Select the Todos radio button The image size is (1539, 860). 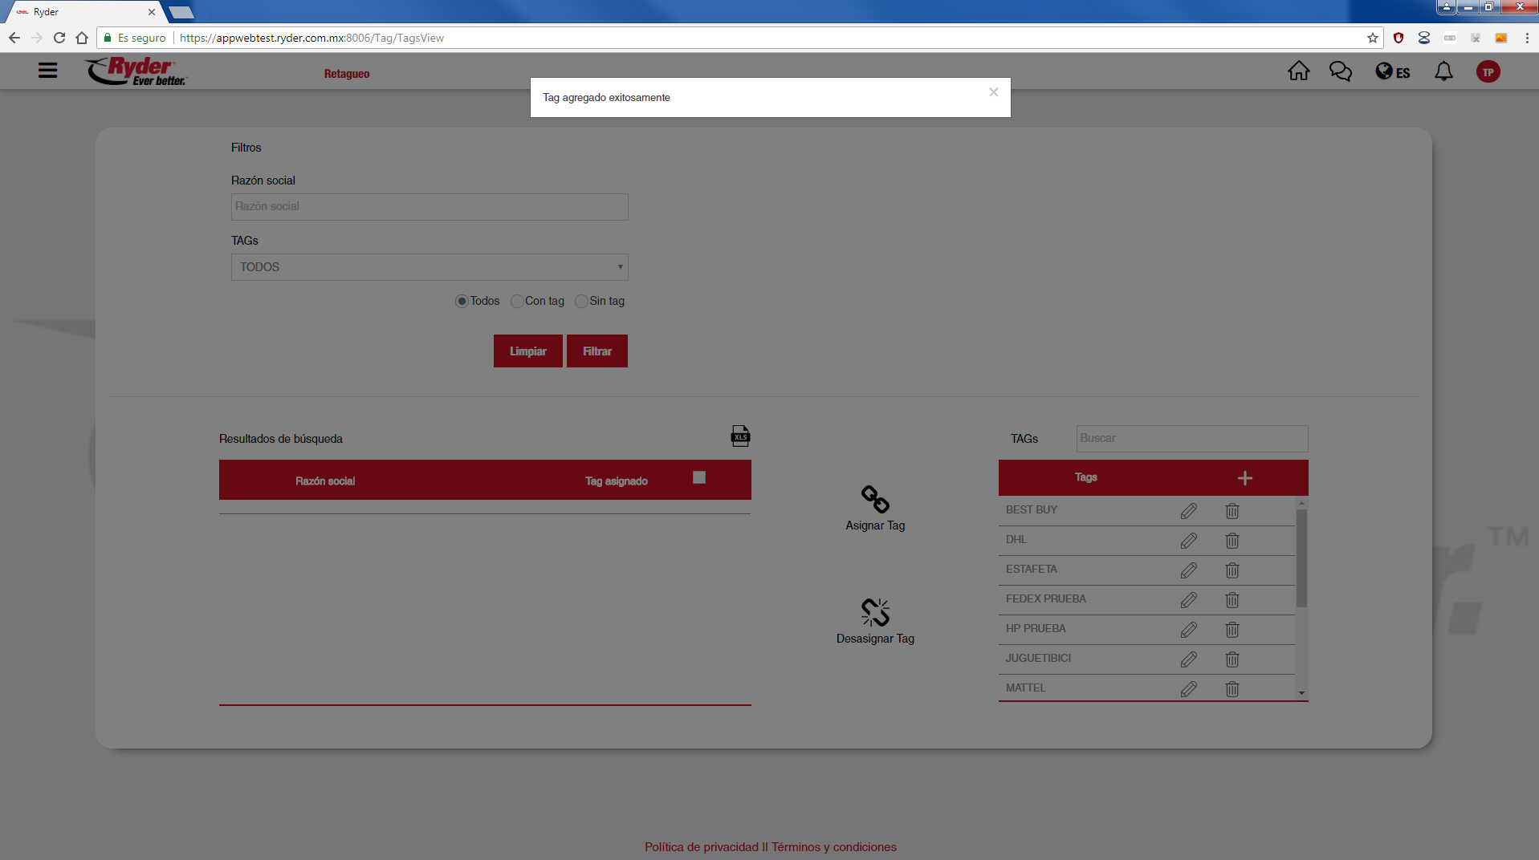(x=462, y=302)
